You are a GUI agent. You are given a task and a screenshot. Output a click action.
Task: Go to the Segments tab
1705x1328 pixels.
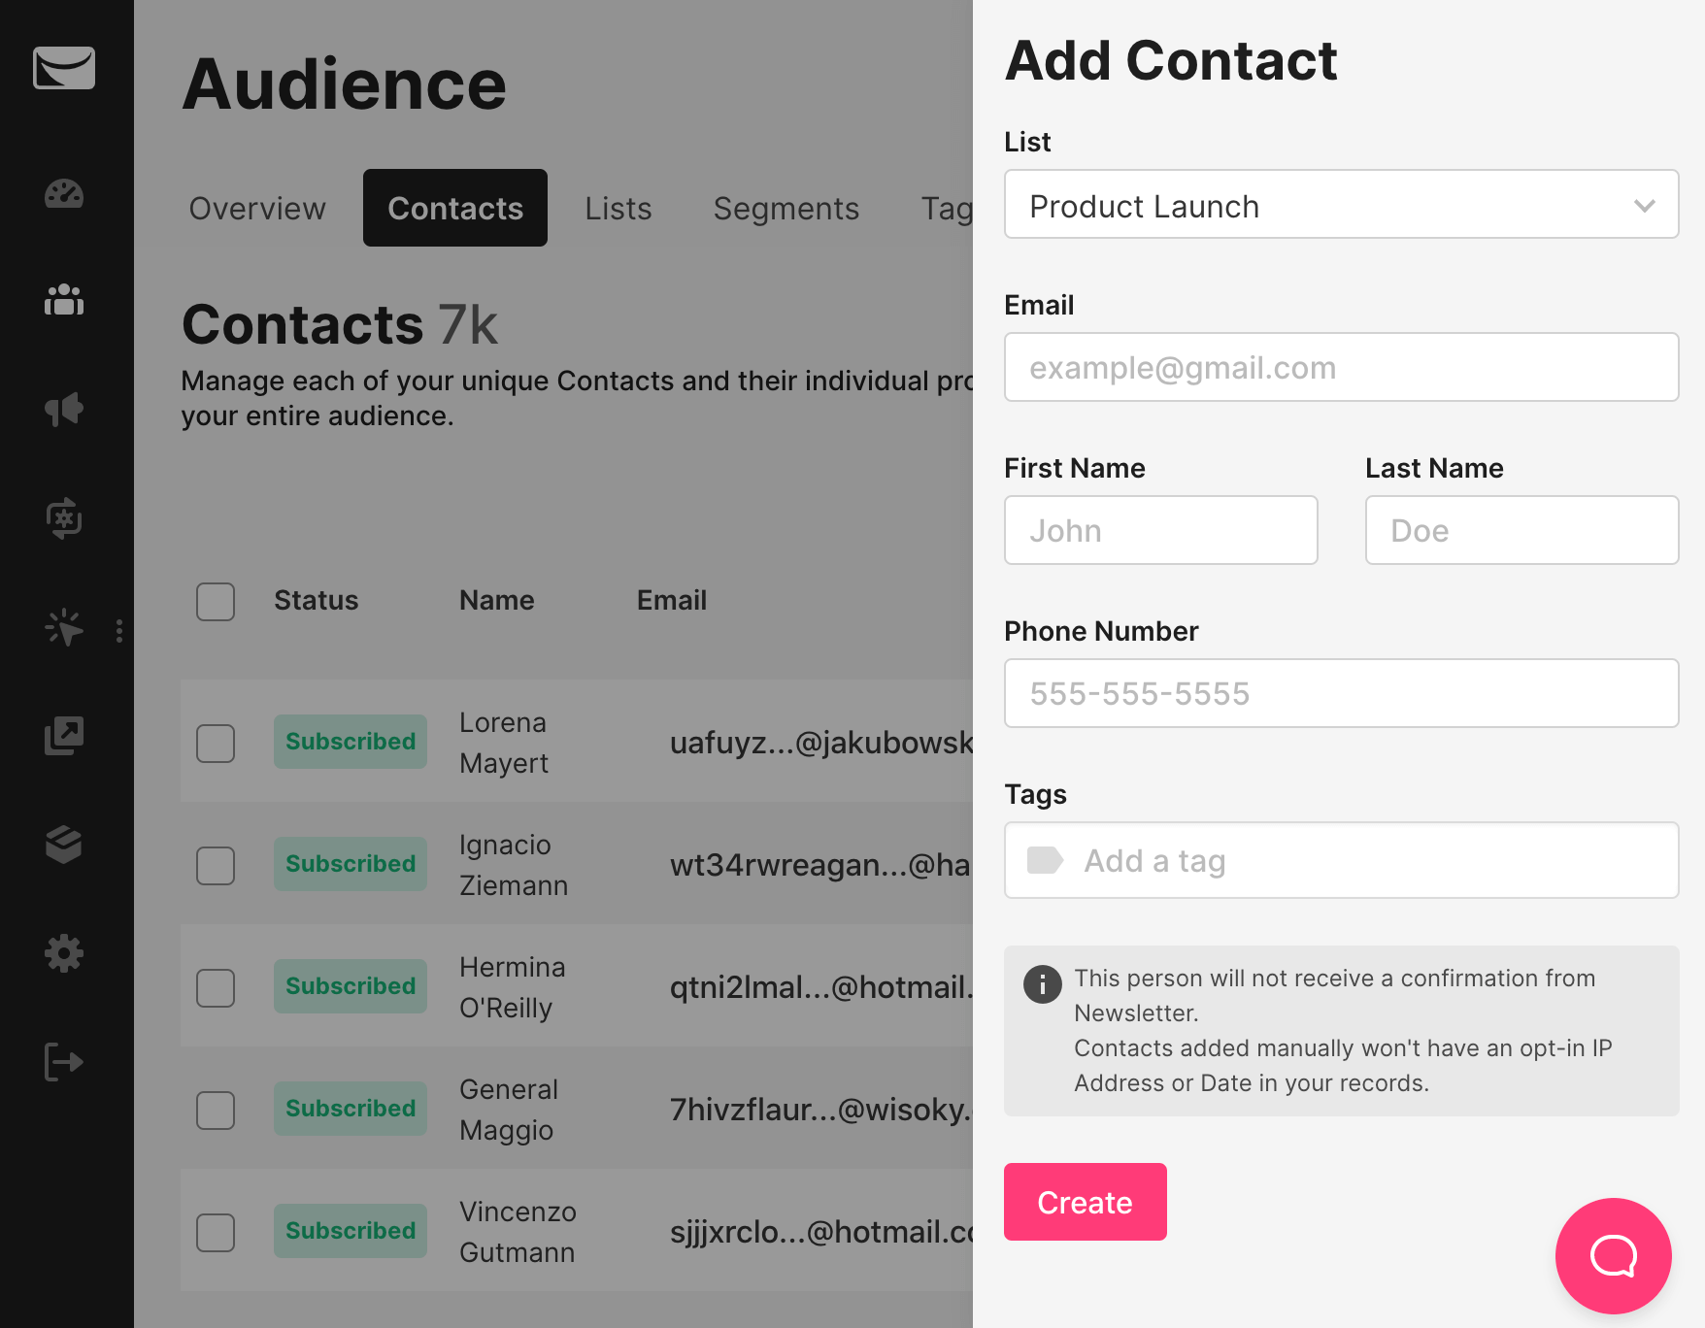(786, 209)
